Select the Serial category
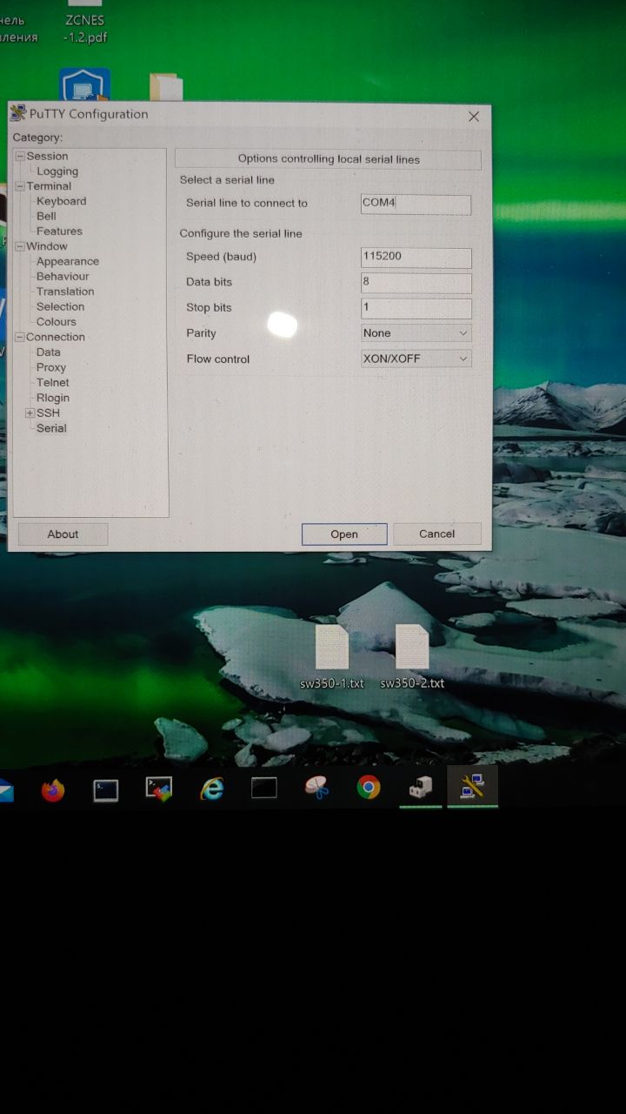 [x=51, y=428]
